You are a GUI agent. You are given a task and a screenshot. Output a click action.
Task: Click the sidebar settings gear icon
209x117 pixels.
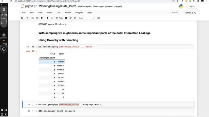(x=2, y=110)
